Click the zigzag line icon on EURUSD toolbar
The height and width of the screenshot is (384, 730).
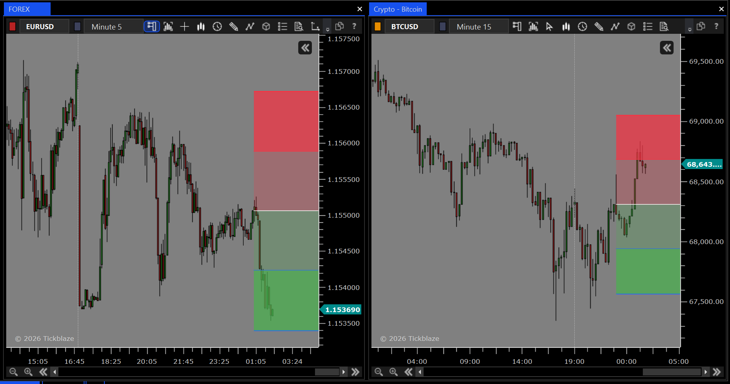[250, 26]
